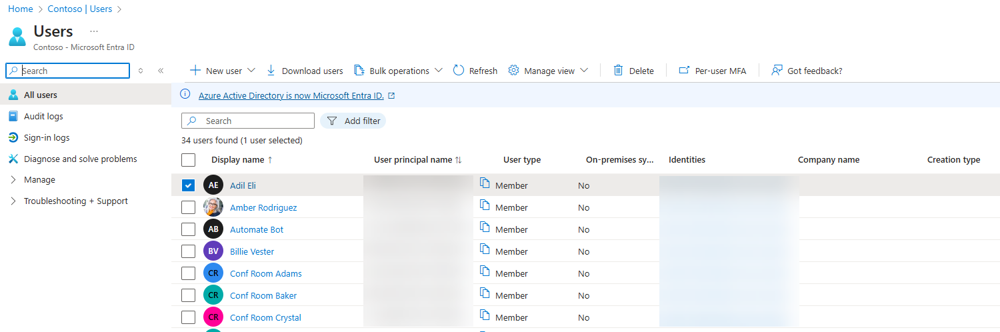Viewport: 1000px width, 332px height.
Task: Click the Bulk operations document icon
Action: point(359,71)
